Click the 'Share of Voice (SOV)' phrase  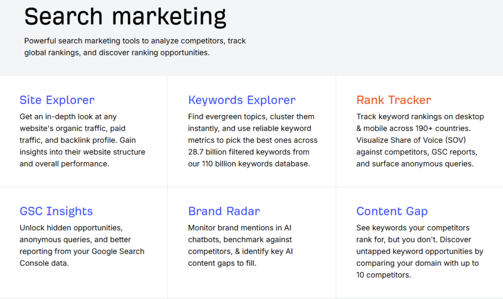tap(428, 140)
